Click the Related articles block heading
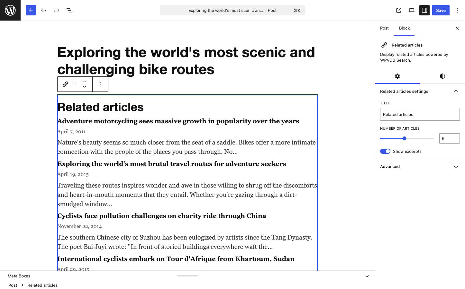The width and height of the screenshot is (465, 289). [x=100, y=107]
